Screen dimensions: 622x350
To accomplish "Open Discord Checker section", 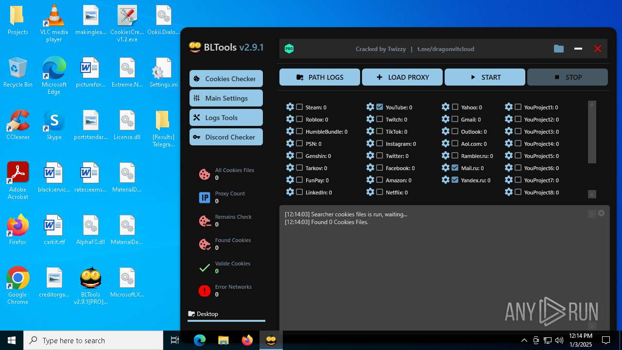I will click(226, 137).
